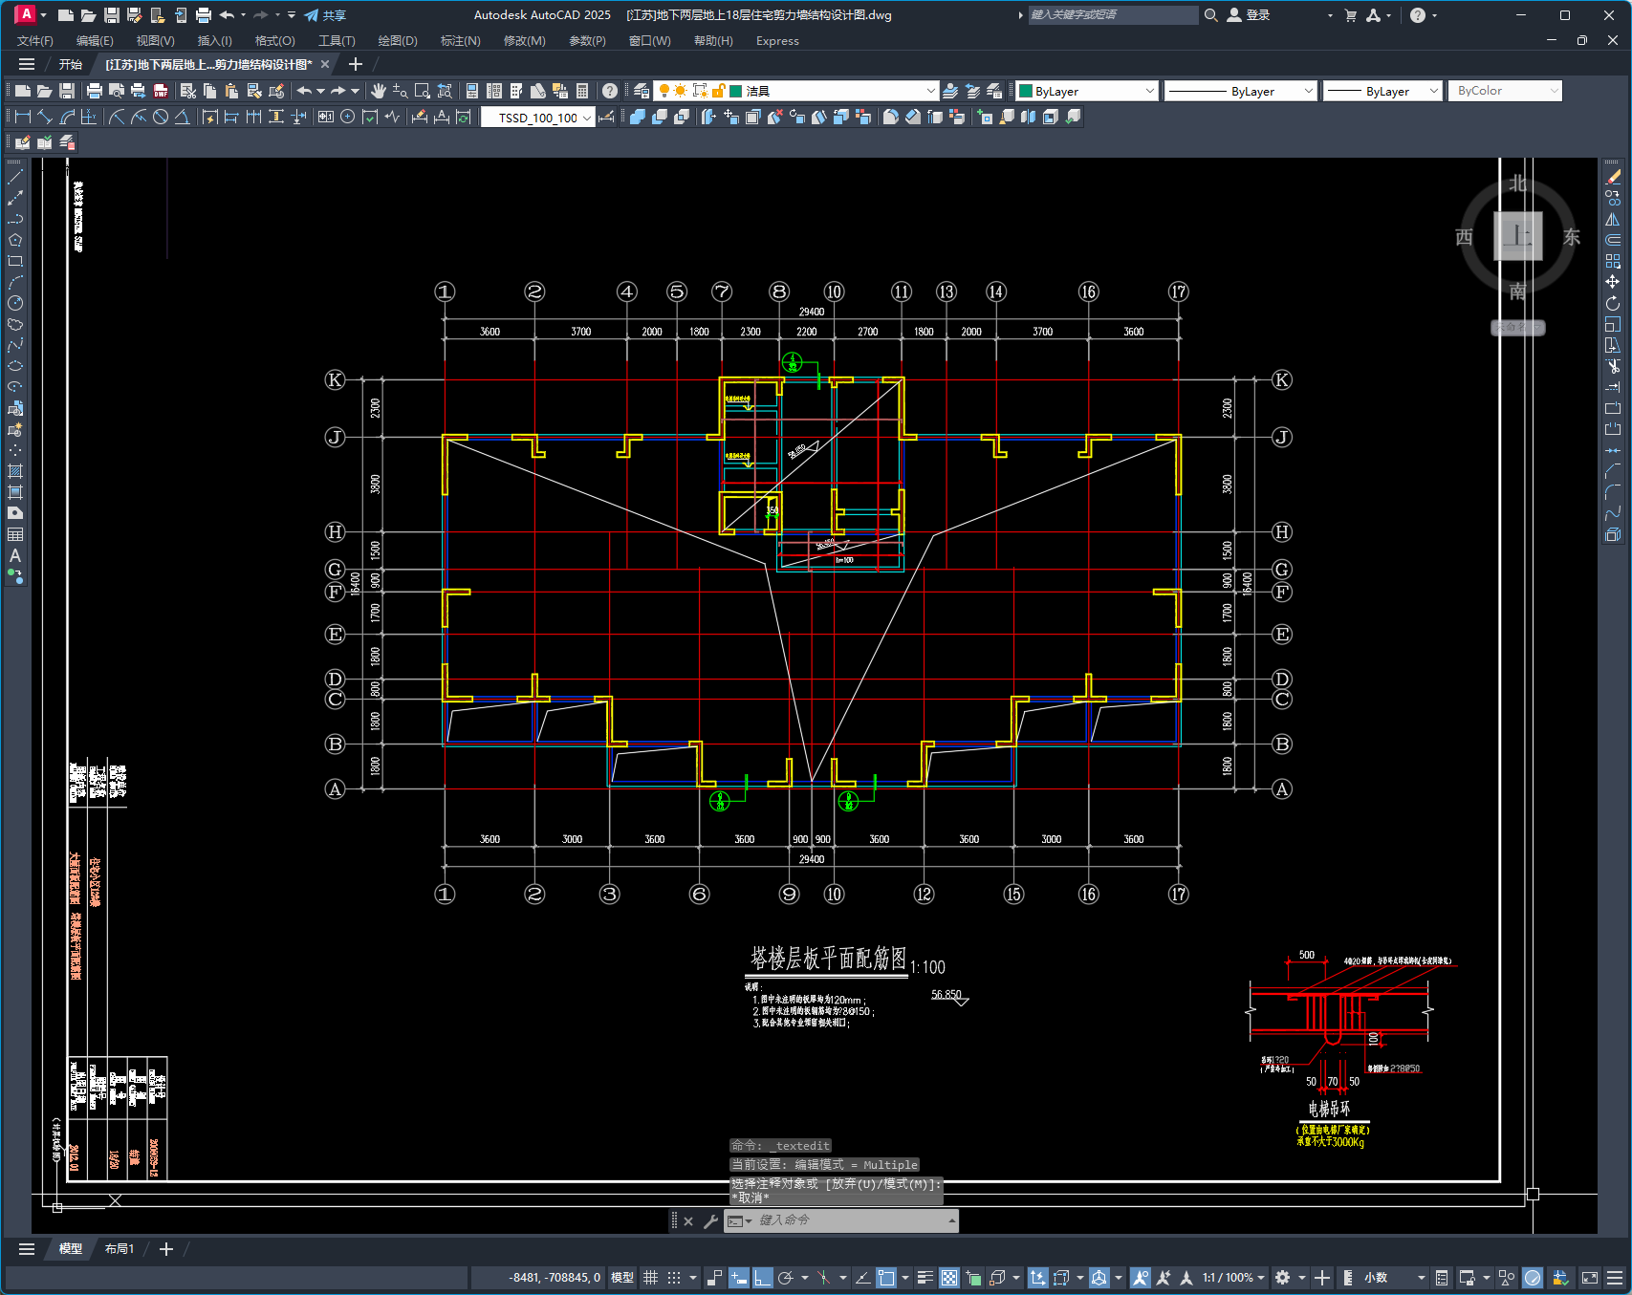
Task: Click the 模型 model space button in status bar
Action: [x=622, y=1278]
